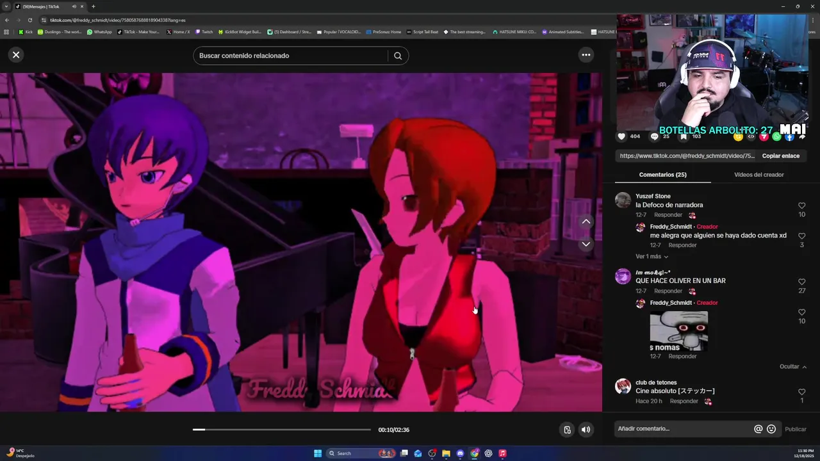Image resolution: width=820 pixels, height=461 pixels.
Task: Click the 'Publicar' button
Action: pos(796,429)
